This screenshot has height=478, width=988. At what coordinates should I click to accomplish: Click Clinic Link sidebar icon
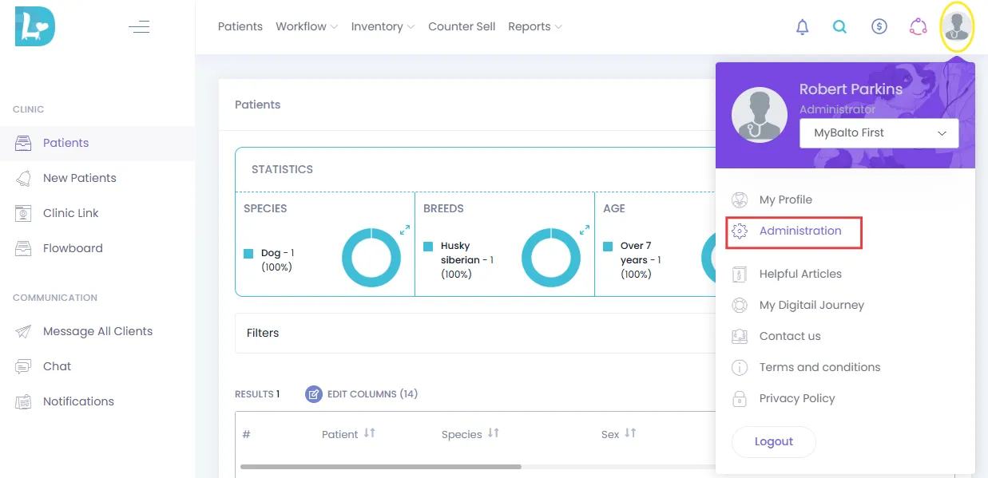tap(23, 213)
